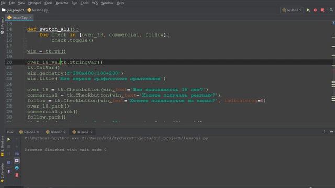Open the File menu
Viewport: 335px width, 188px height.
(x=3, y=3)
